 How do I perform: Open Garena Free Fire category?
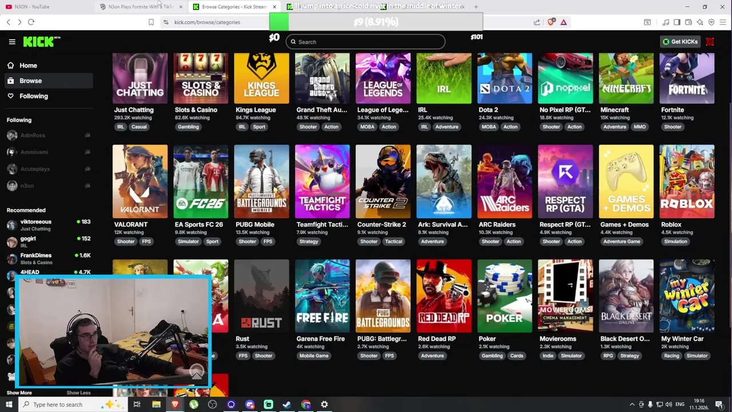point(323,296)
